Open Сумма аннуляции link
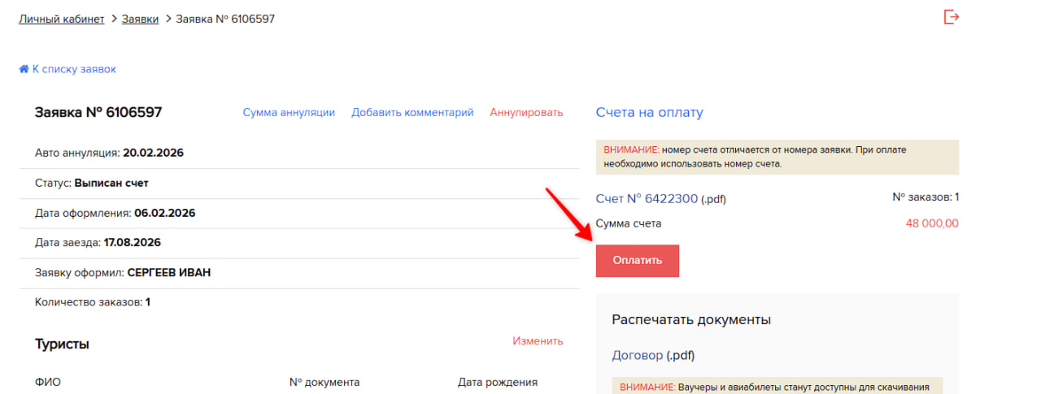Screen dimensions: 1041x394 (x=289, y=113)
